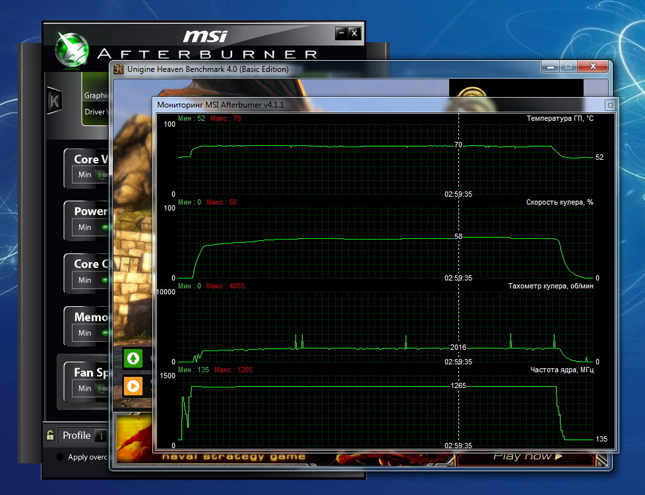This screenshot has width=645, height=495.
Task: Click the Тахометр кулера graph title
Action: (551, 286)
